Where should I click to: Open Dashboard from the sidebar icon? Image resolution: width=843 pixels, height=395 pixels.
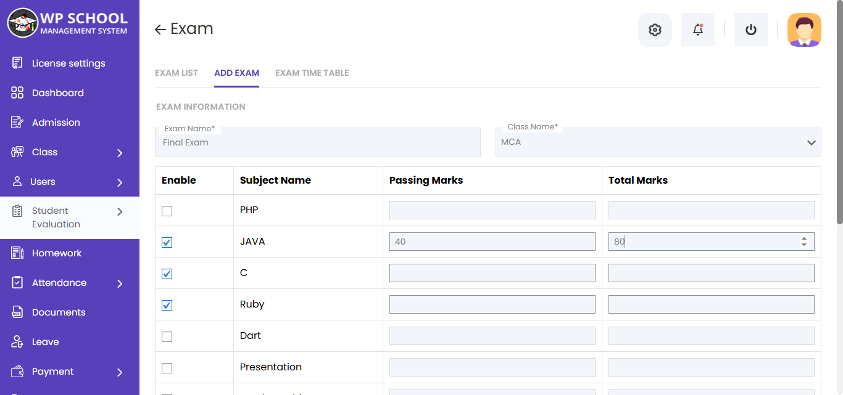[17, 93]
